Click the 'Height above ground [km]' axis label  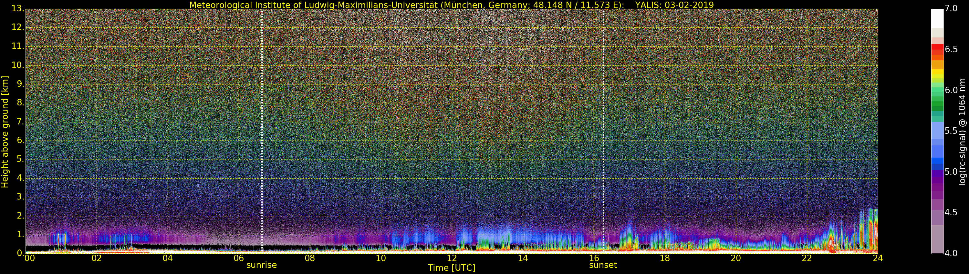5,132
